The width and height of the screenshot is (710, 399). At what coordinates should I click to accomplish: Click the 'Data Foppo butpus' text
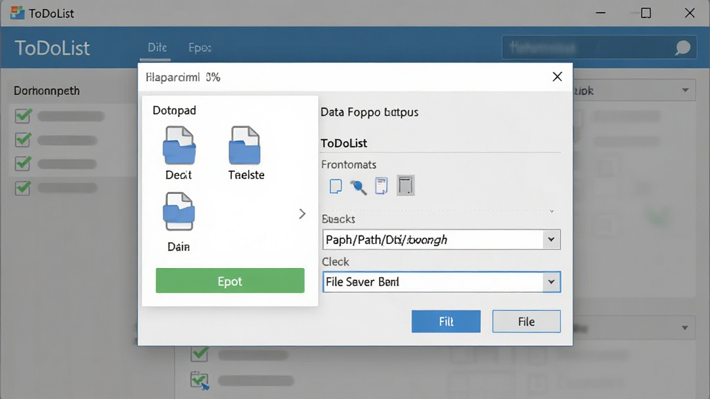click(370, 112)
